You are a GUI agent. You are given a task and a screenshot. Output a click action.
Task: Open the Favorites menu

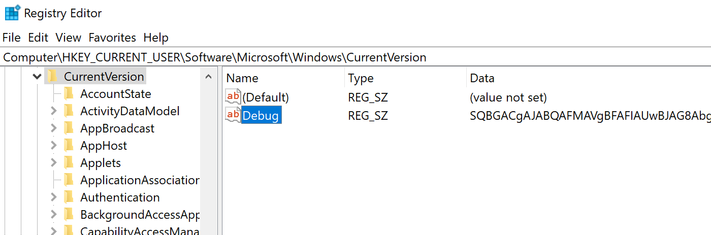coord(112,38)
